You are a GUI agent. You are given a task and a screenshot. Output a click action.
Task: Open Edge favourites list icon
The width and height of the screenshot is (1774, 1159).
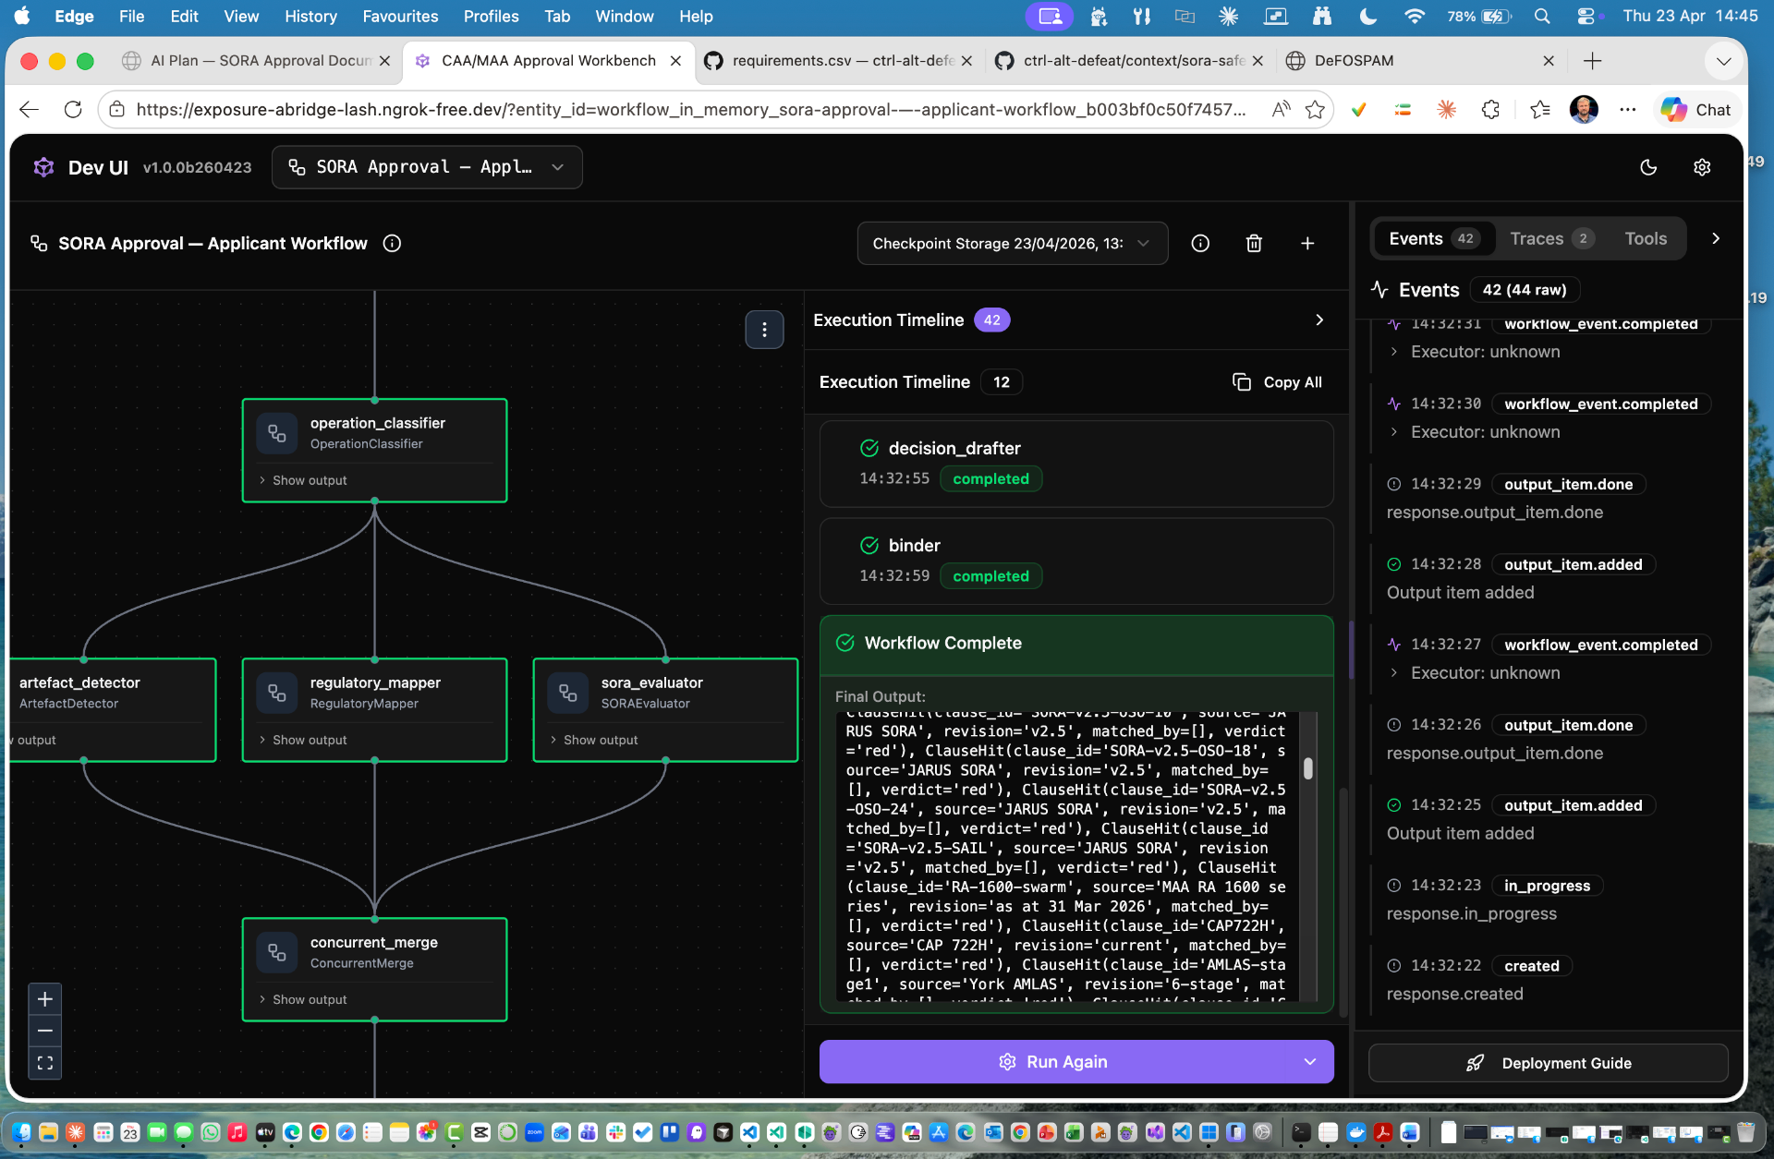click(1540, 109)
